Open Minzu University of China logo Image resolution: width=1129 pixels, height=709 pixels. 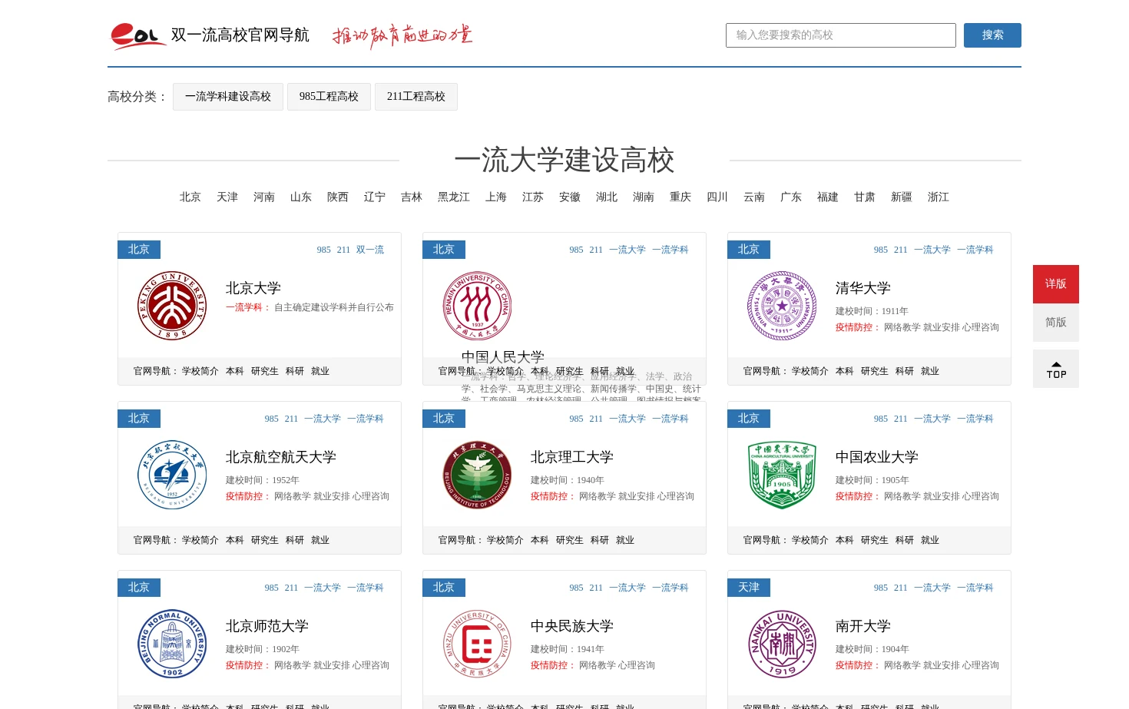pos(477,644)
